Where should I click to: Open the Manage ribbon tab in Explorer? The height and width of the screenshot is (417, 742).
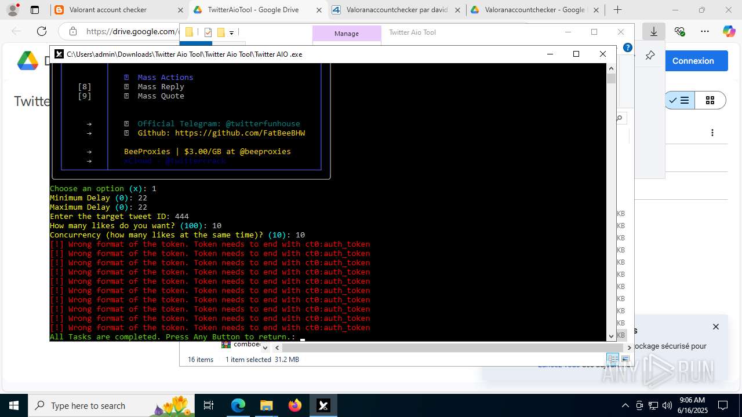(347, 34)
